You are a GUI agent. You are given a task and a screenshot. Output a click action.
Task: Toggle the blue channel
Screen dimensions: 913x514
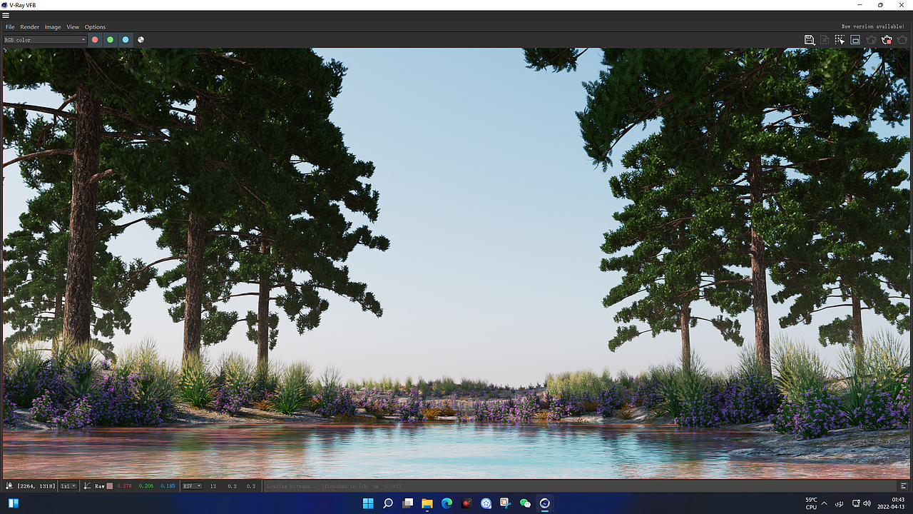click(126, 40)
